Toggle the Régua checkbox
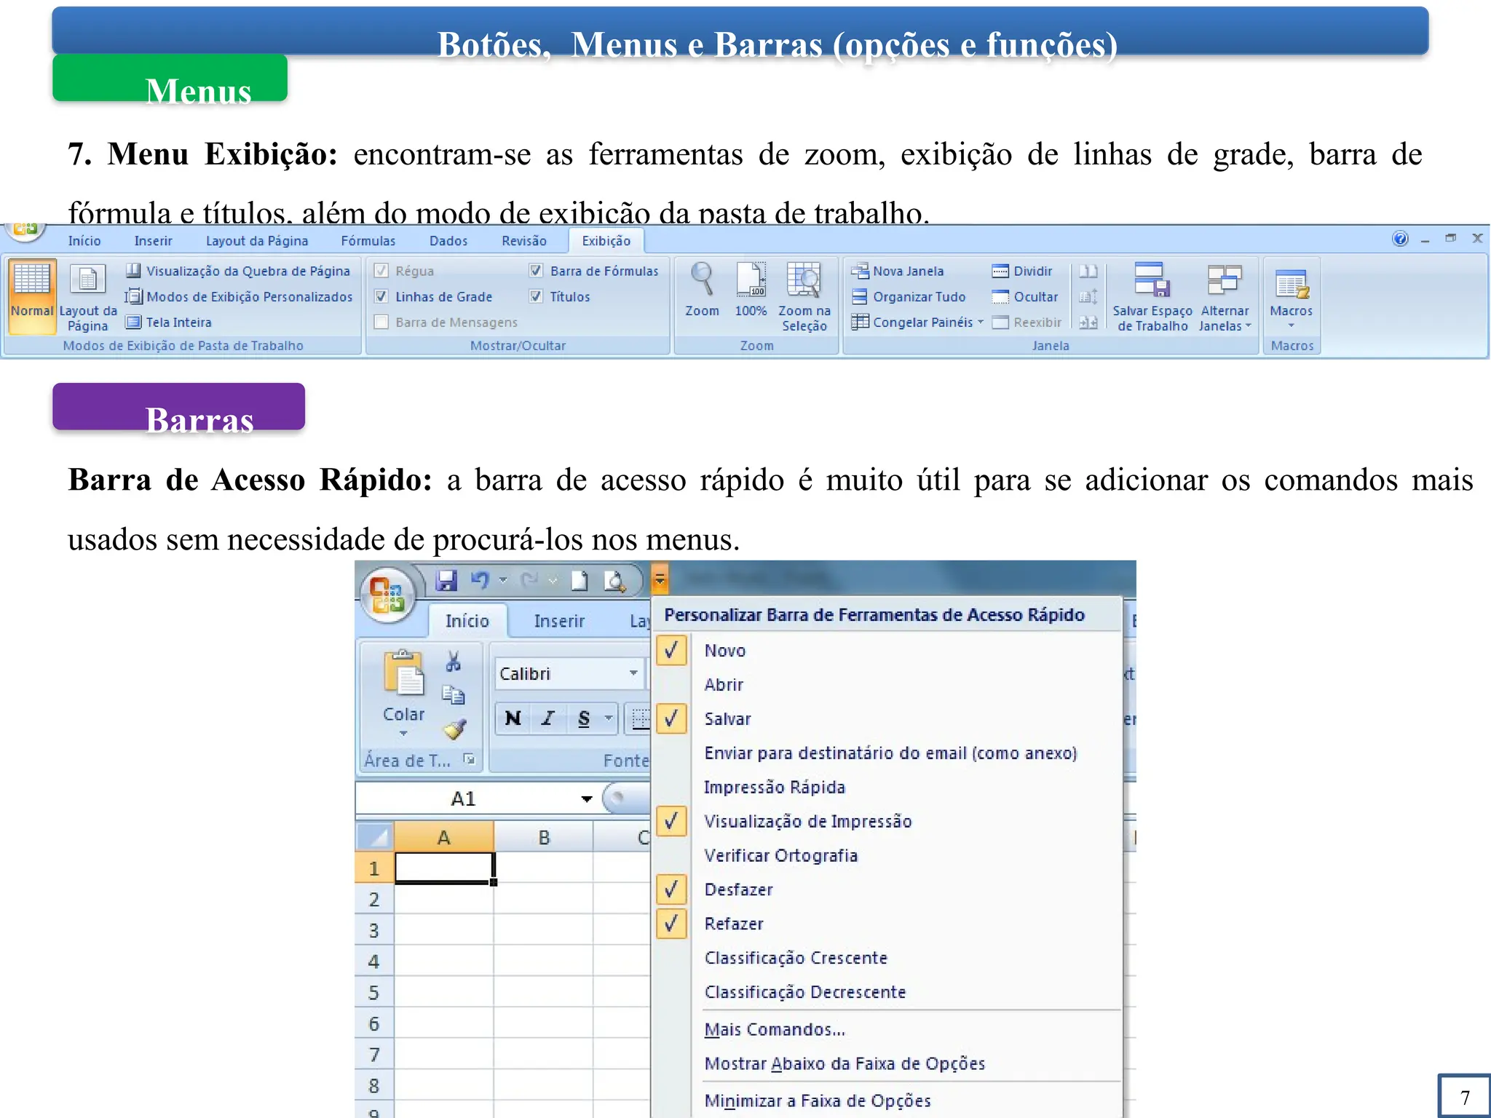The height and width of the screenshot is (1118, 1491). coord(381,271)
